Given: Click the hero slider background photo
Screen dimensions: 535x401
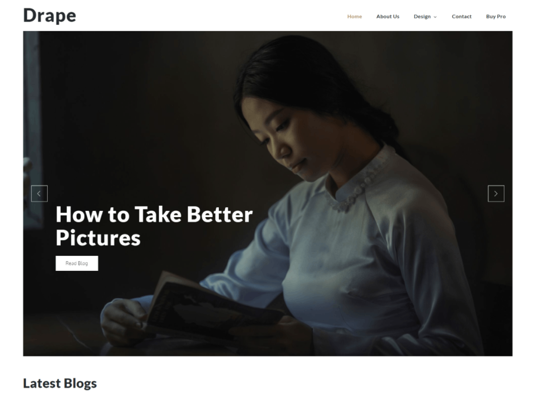Looking at the screenshot, I should coord(267,193).
